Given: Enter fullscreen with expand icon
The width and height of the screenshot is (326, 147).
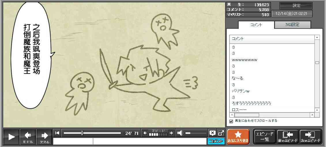Looking at the screenshot, I should pyautogui.click(x=221, y=133).
